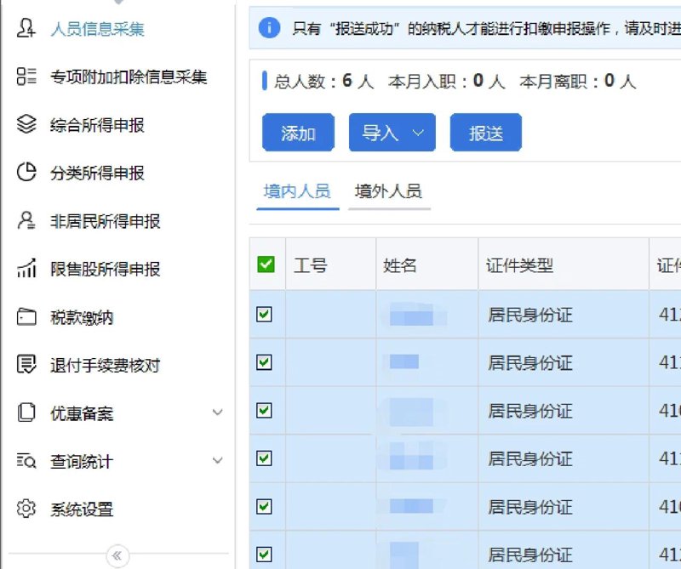Uncheck the second row checkbox
The height and width of the screenshot is (569, 681).
tap(264, 362)
